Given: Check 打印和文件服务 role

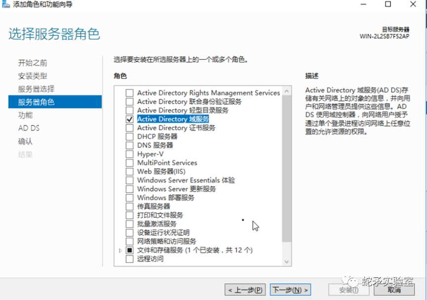Looking at the screenshot, I should 130,215.
